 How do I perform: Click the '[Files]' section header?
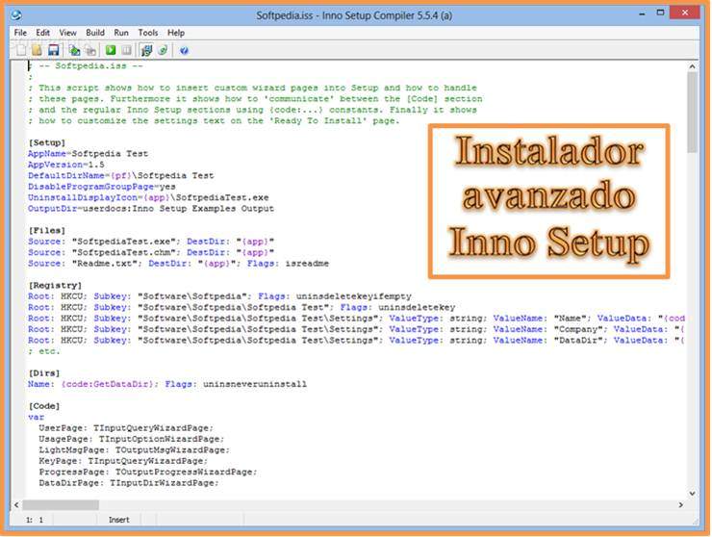tap(47, 230)
